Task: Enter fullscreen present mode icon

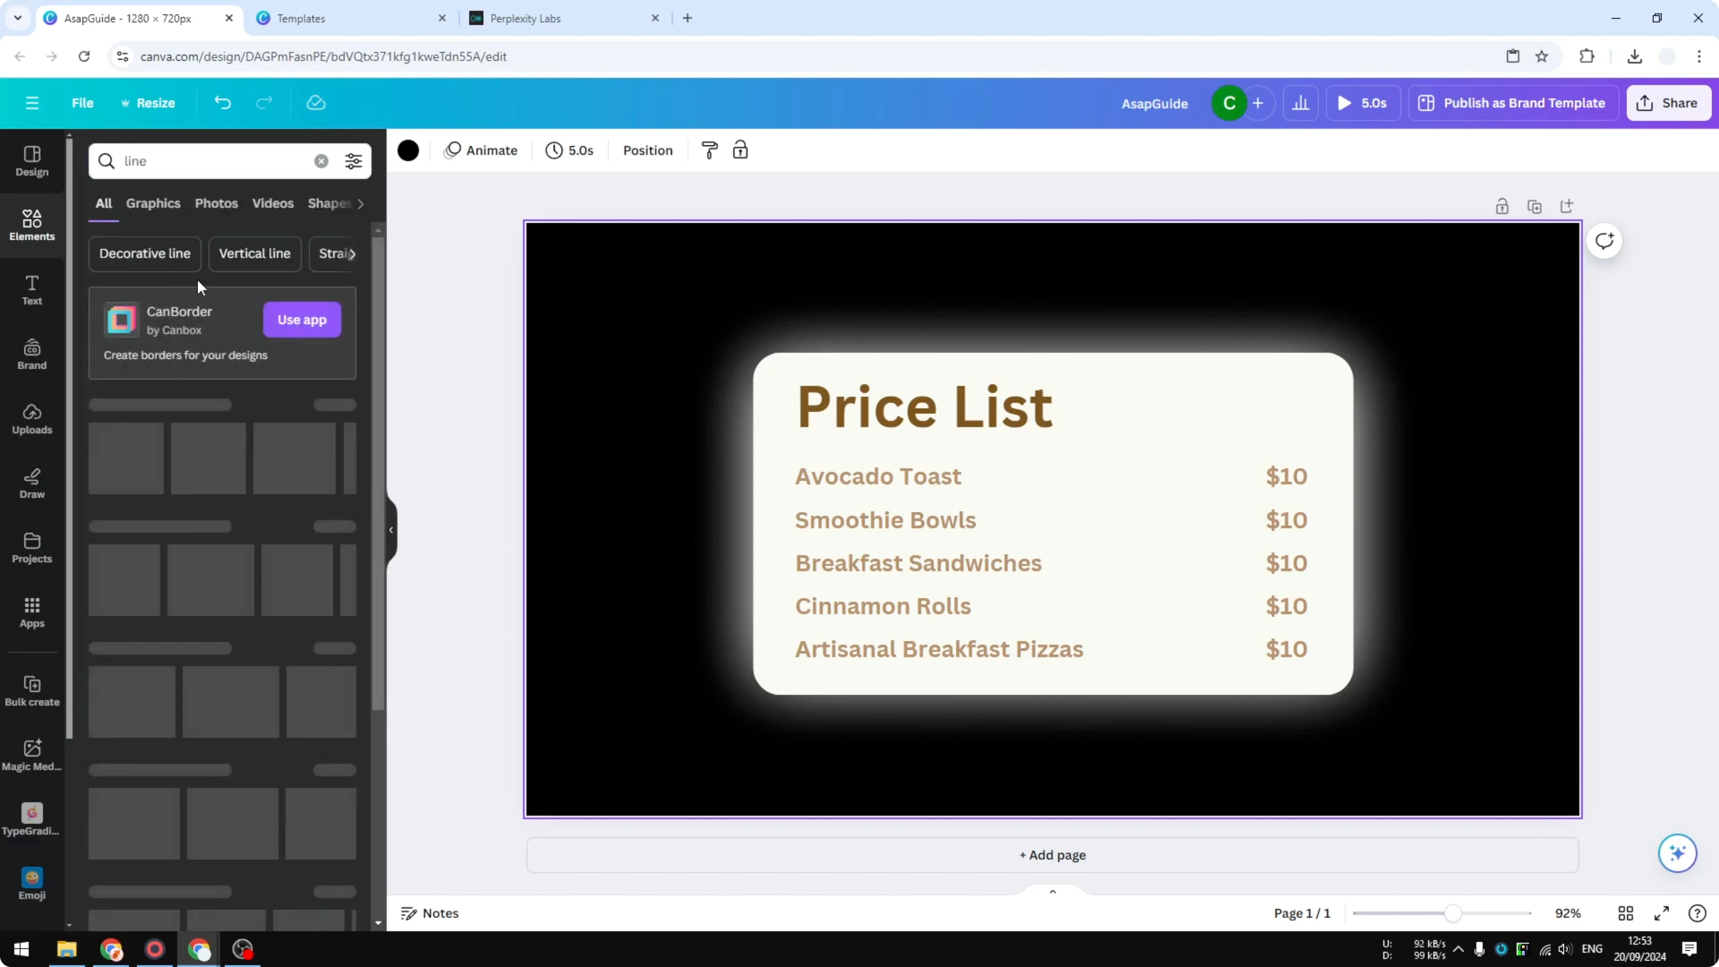Action: (1662, 913)
